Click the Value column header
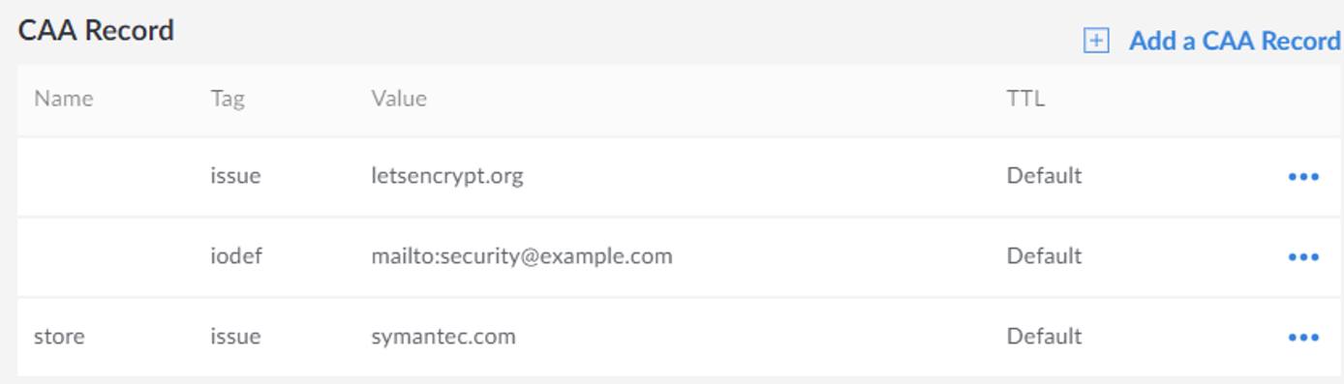The height and width of the screenshot is (384, 1344). (x=399, y=99)
